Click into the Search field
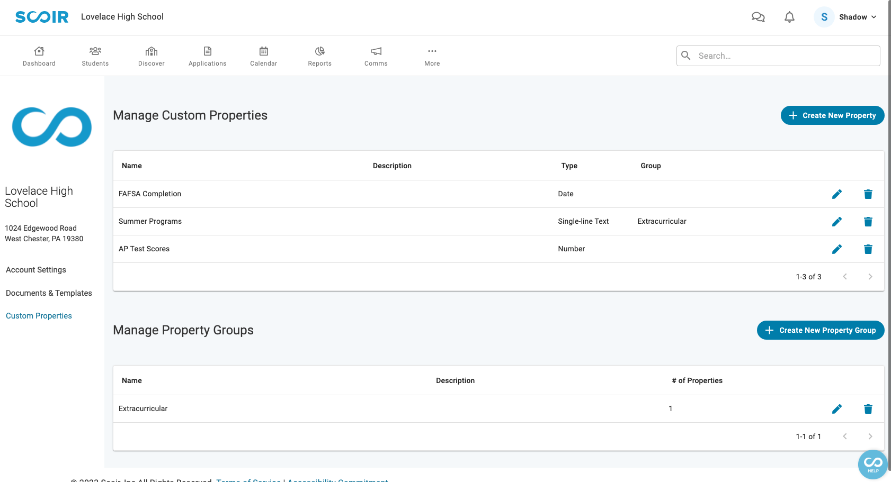The width and height of the screenshot is (891, 482). 784,56
